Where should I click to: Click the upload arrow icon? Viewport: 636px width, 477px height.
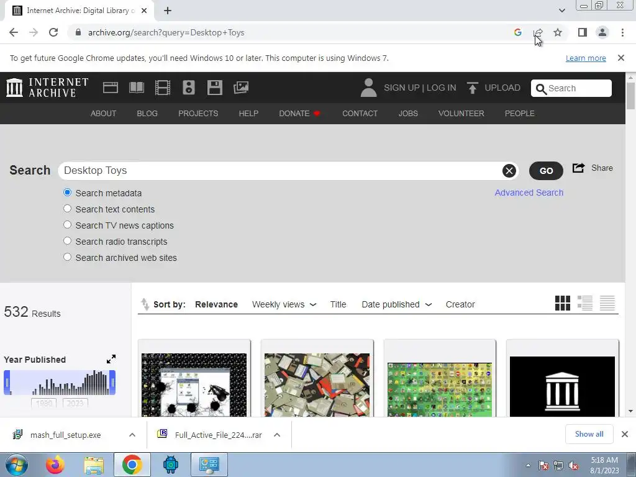tap(472, 88)
